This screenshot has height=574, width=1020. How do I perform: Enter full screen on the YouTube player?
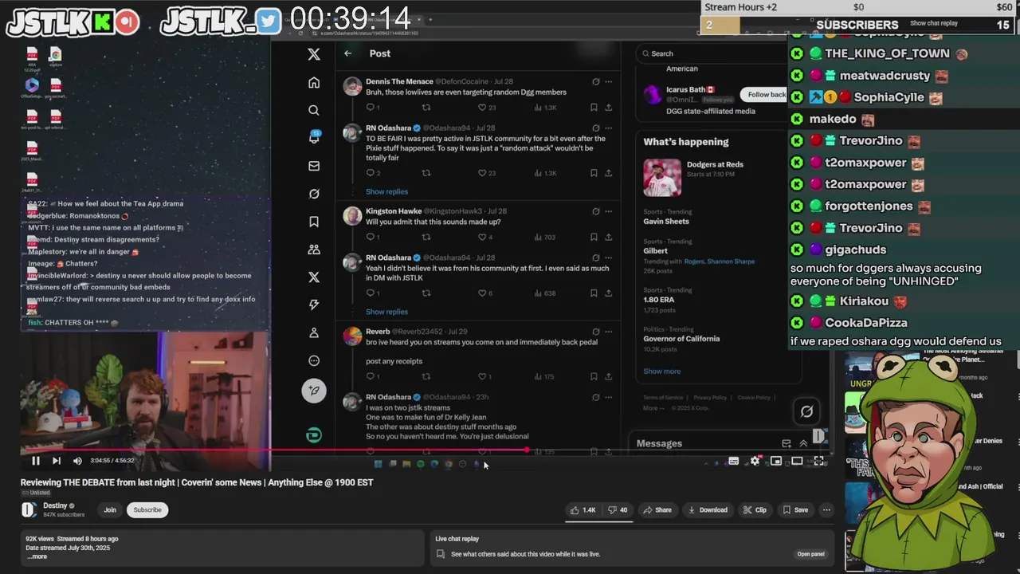[818, 461]
